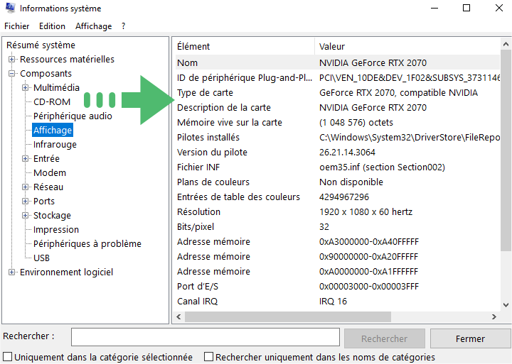
Task: Select the Multimédia tree label
Action: (56, 88)
